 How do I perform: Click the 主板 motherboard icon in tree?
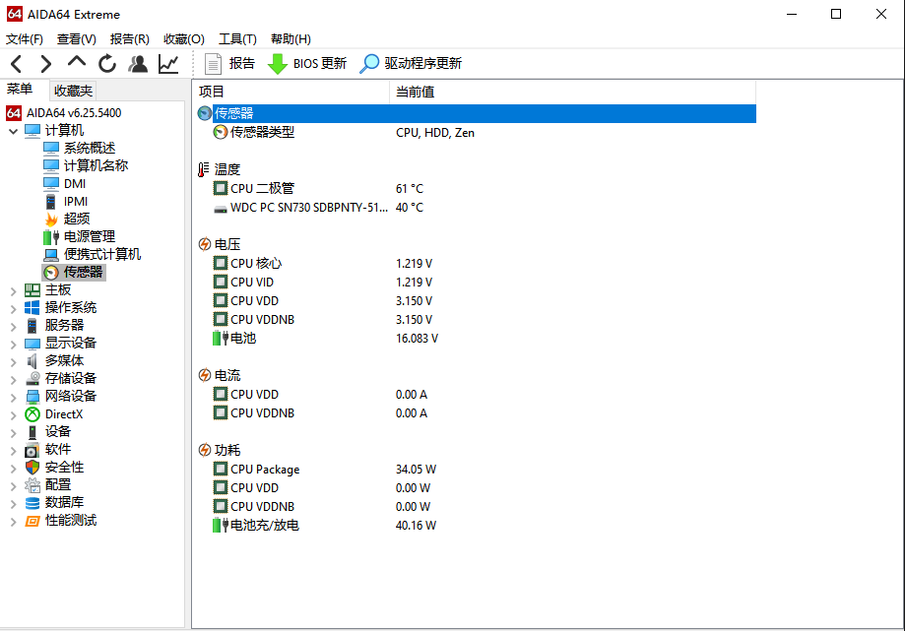click(32, 290)
